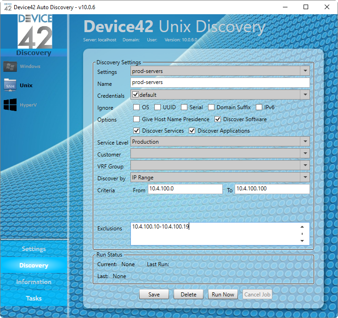The image size is (338, 318).
Task: Expand the Credentials dropdown arrow
Action: click(x=305, y=95)
